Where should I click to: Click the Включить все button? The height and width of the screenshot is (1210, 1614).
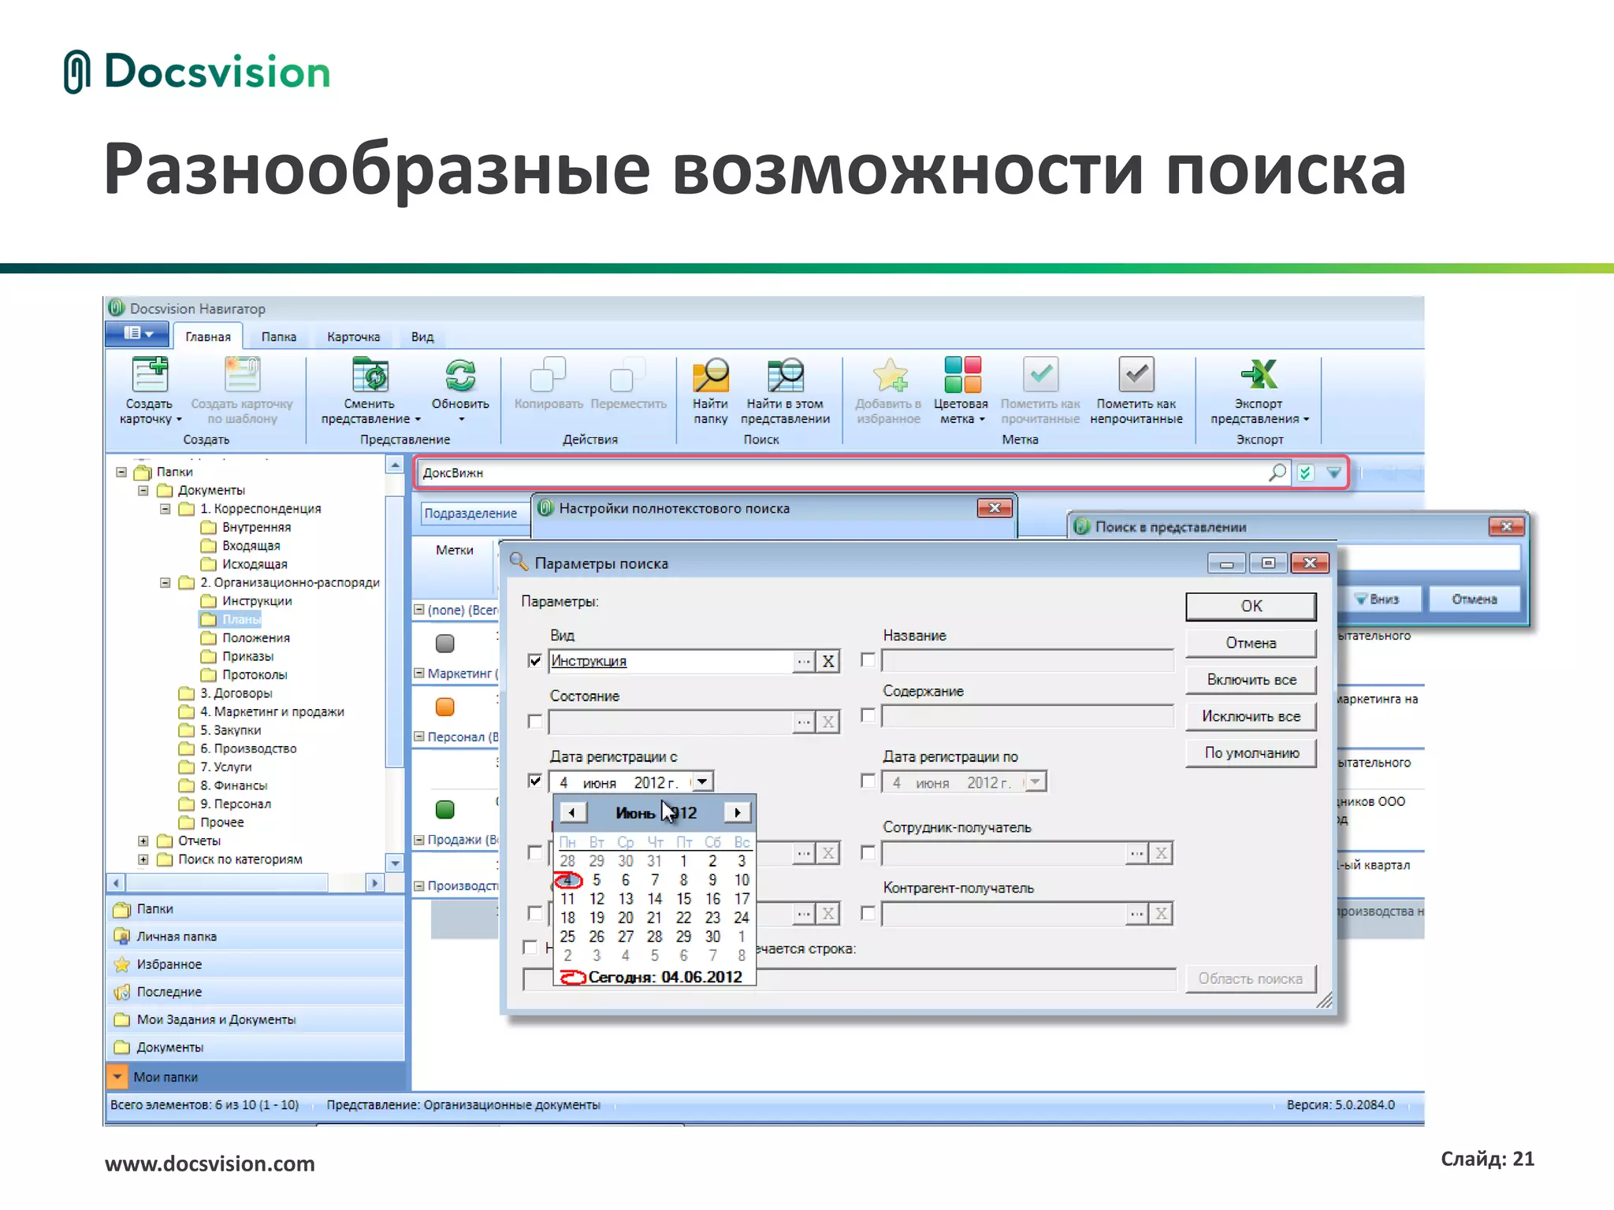(1251, 680)
